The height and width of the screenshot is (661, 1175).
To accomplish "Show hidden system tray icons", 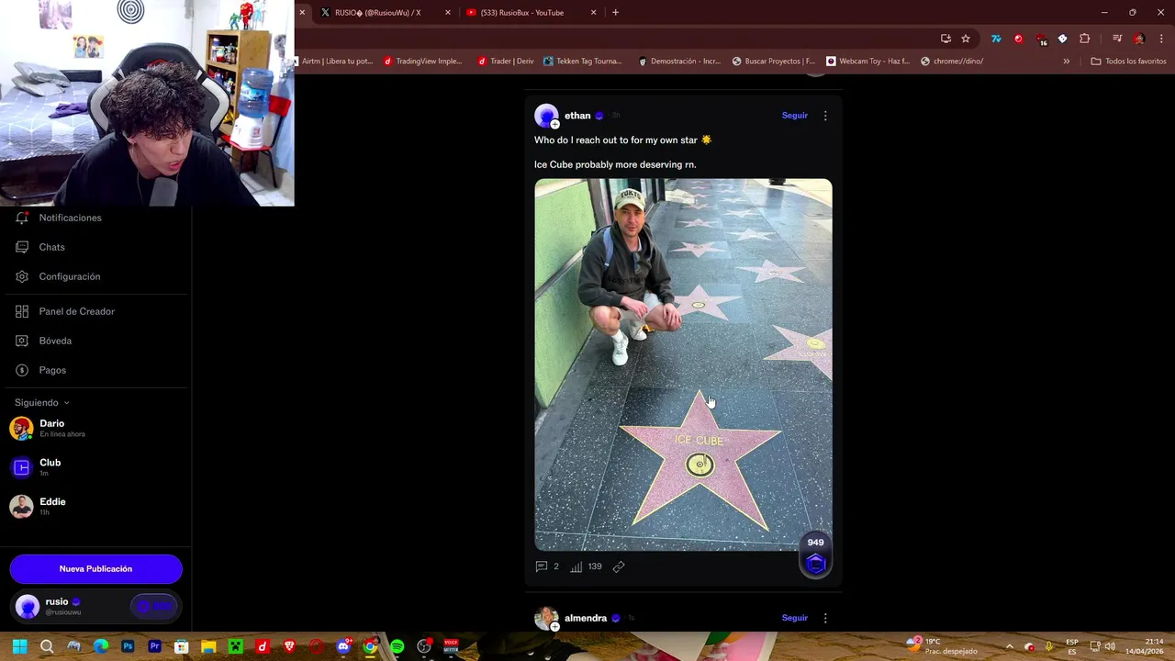I will [1009, 646].
